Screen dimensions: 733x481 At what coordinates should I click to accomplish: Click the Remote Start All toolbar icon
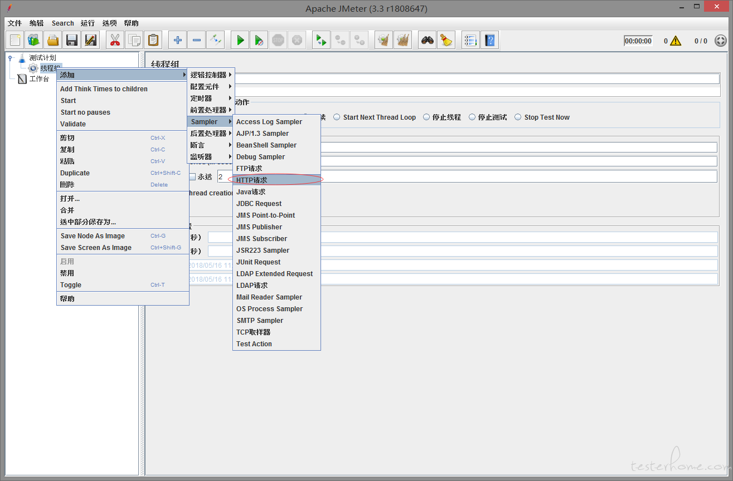322,40
